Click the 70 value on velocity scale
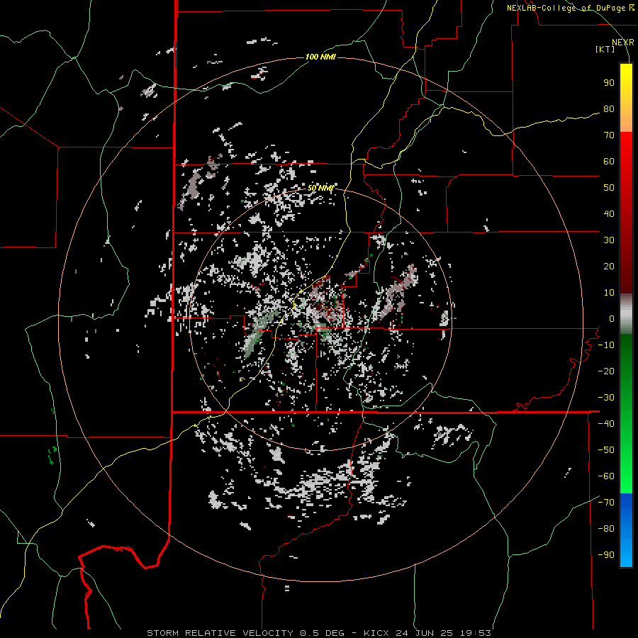Screen dimensions: 638x638 [x=609, y=135]
